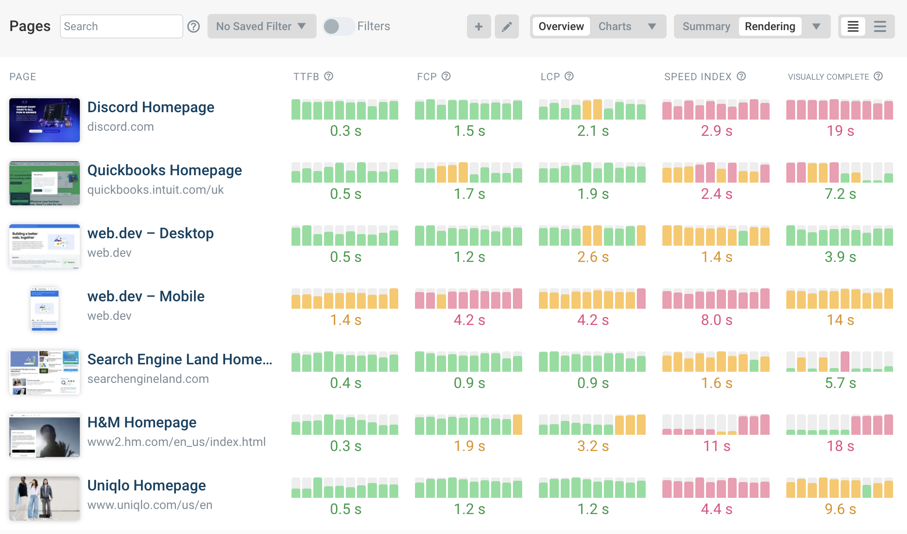The height and width of the screenshot is (534, 907).
Task: Click Search Engine Land's Visually Complete chart
Action: 839,362
